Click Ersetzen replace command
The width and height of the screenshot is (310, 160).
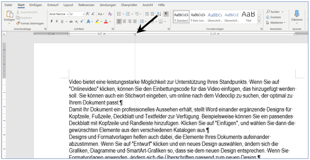(x=273, y=17)
